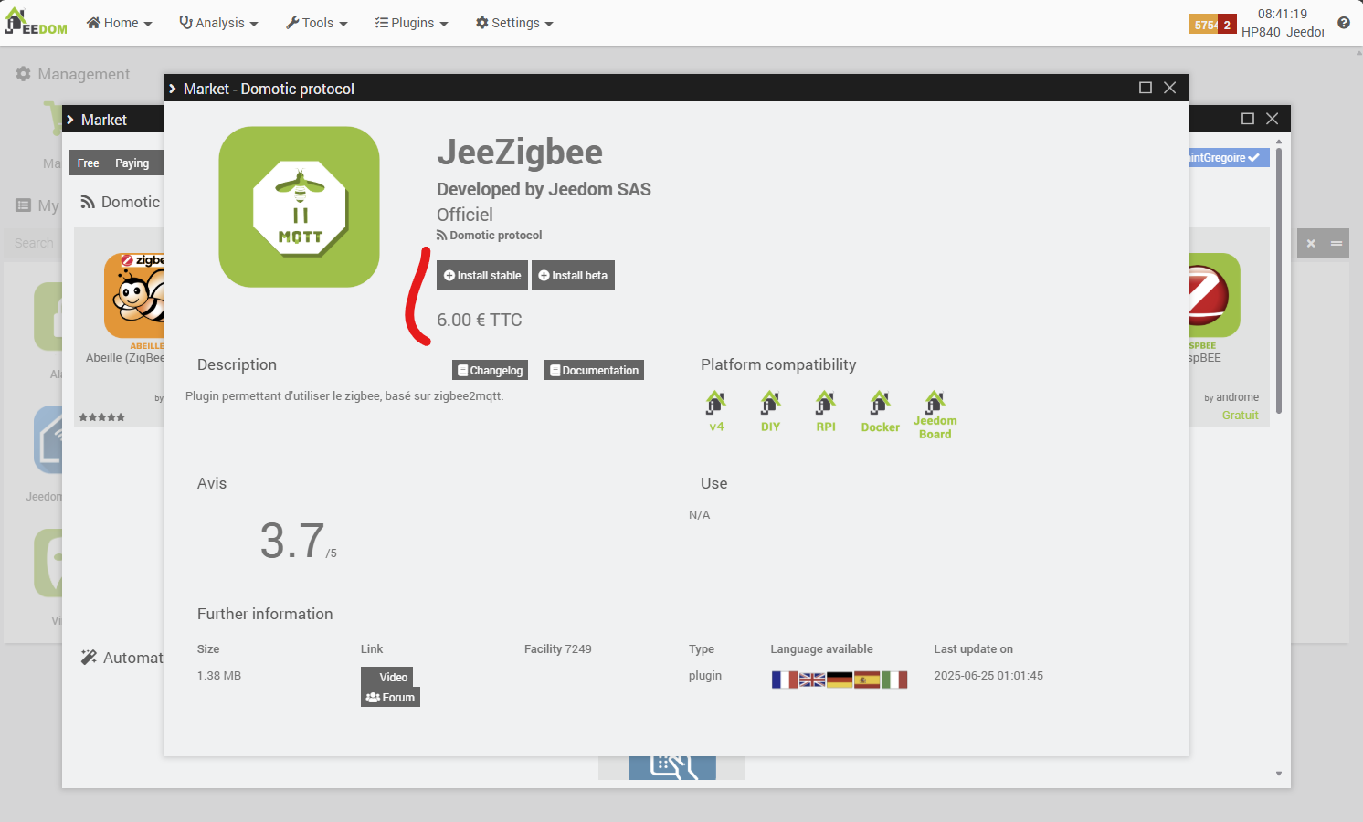This screenshot has height=822, width=1363.
Task: Select the Paying filter tab
Action: pos(132,163)
